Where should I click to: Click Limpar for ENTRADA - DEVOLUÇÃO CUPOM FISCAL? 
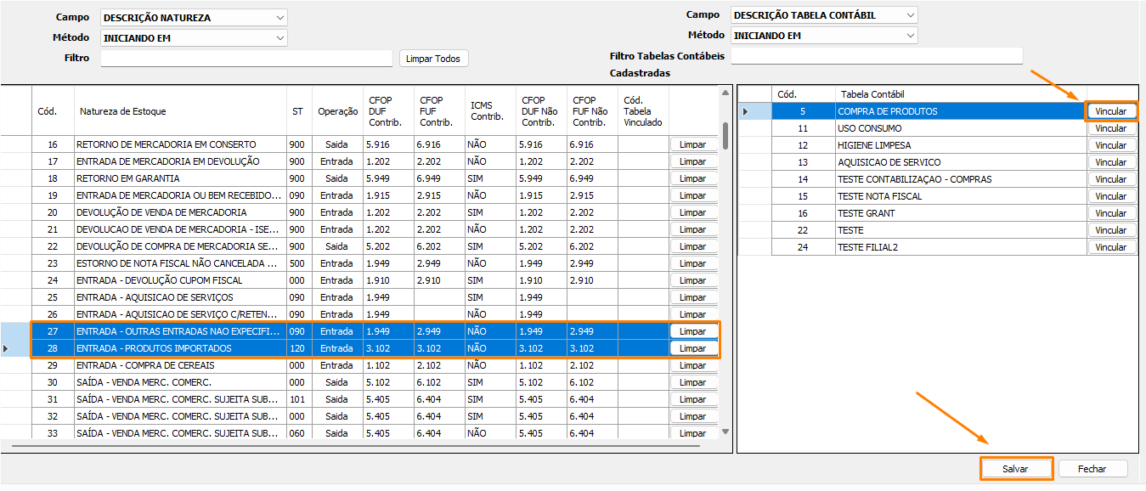click(693, 280)
